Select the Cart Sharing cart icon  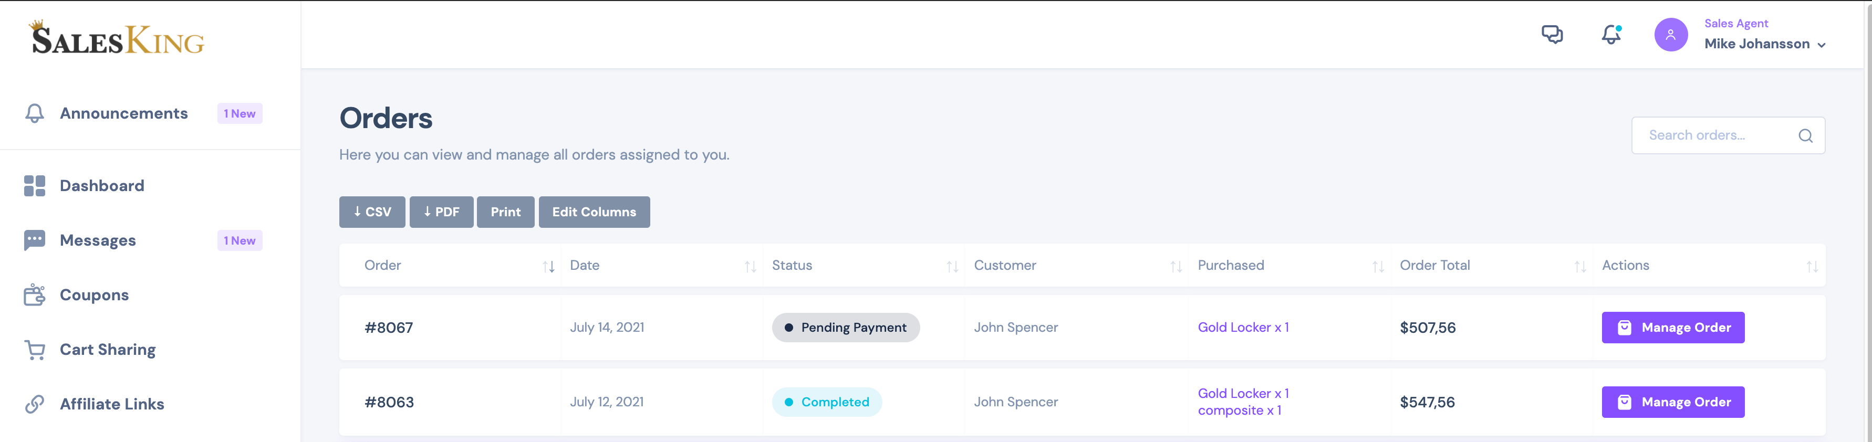(34, 349)
